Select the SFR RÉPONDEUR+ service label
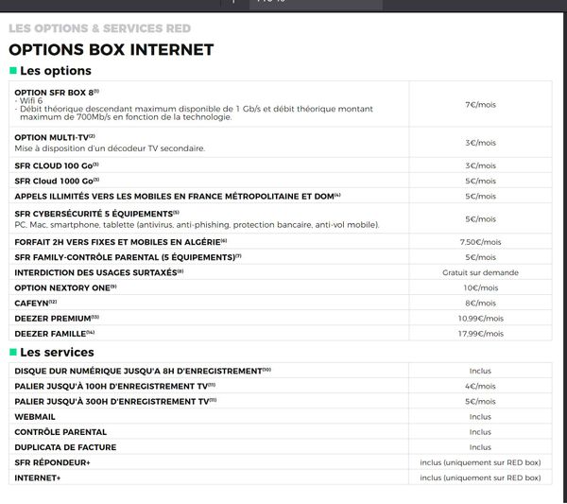The width and height of the screenshot is (567, 504). click(x=53, y=462)
